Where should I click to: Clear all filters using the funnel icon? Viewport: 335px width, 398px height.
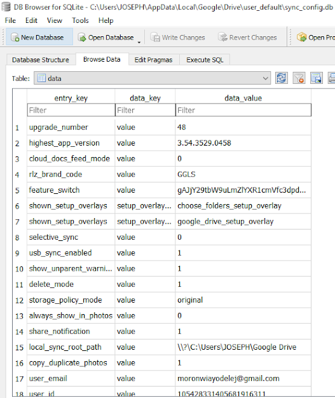click(x=299, y=78)
